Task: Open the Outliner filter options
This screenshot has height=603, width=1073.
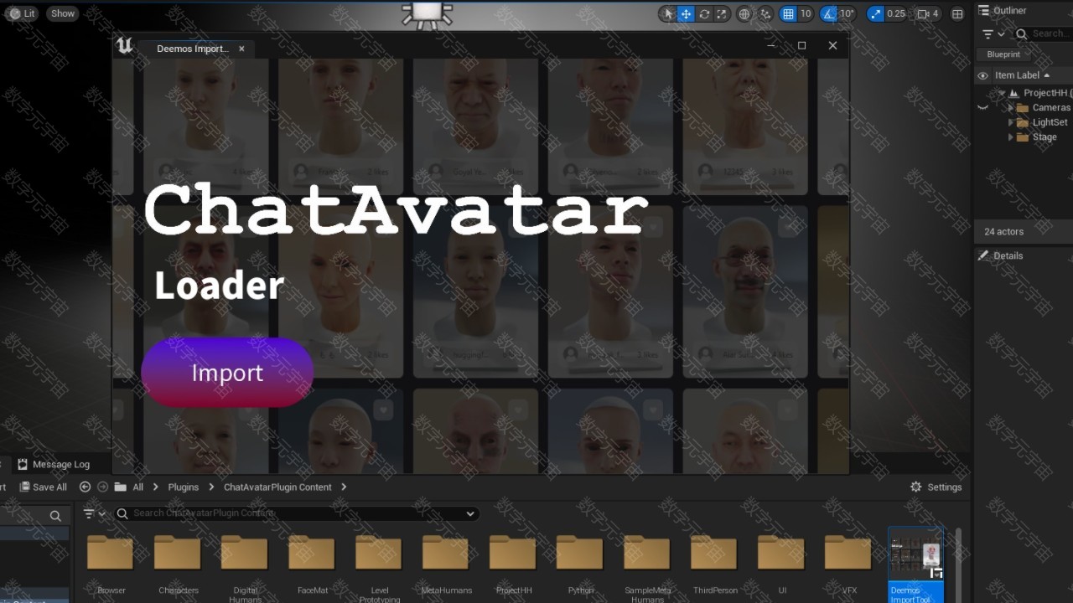Action: coord(993,33)
